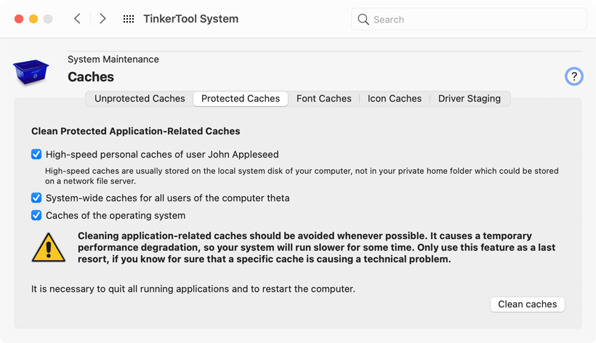Open help with the question mark button
Viewport: 596px width, 343px height.
point(574,76)
